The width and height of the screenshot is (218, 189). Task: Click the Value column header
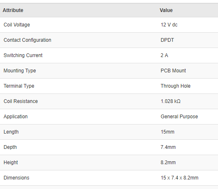pos(166,10)
